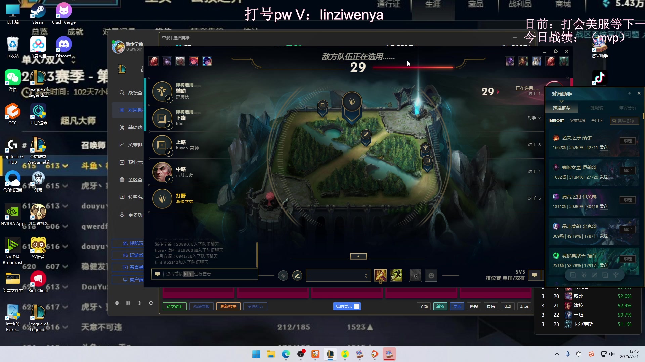Click the swap role icon on 上路 slot
Image resolution: width=645 pixels, height=362 pixels.
pyautogui.click(x=169, y=152)
